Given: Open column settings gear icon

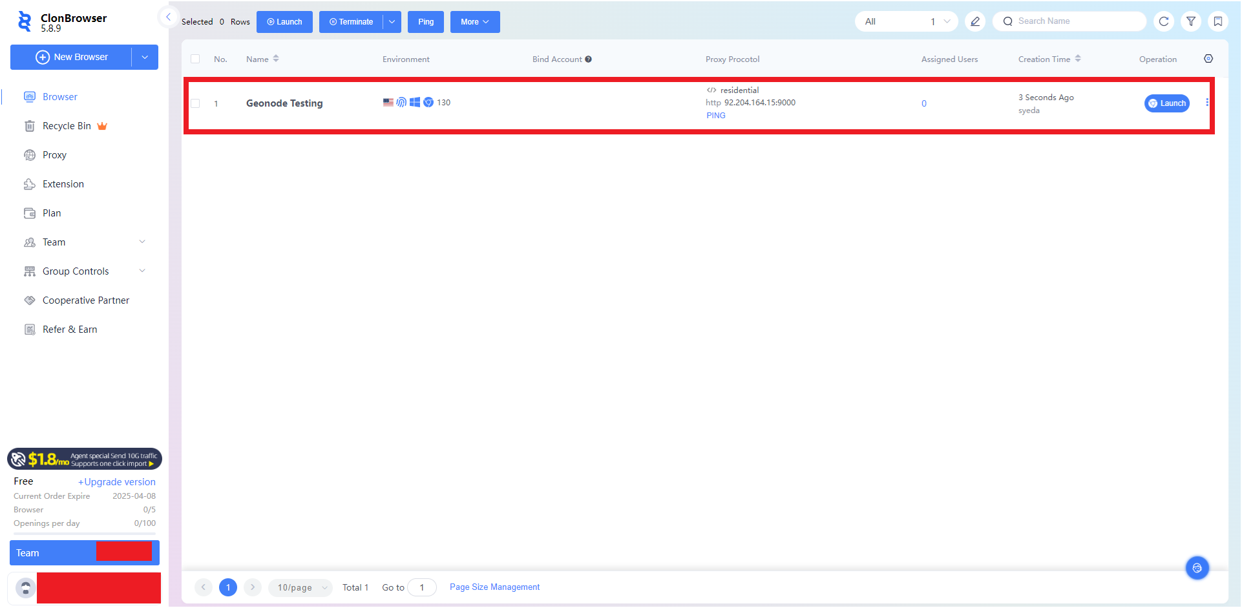Looking at the screenshot, I should point(1208,59).
